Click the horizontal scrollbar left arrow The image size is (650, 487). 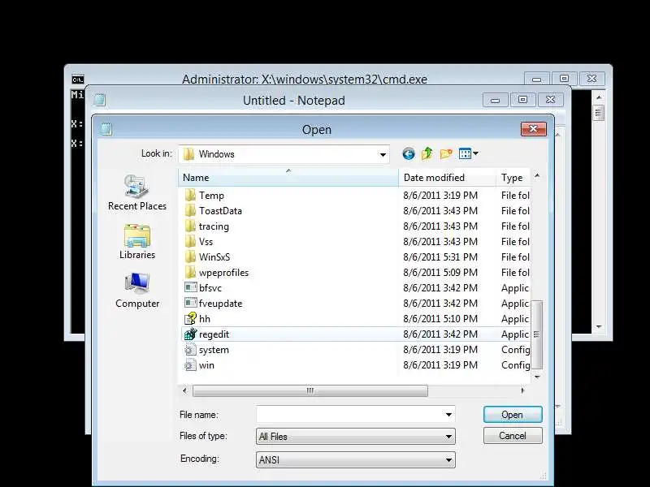coord(185,390)
